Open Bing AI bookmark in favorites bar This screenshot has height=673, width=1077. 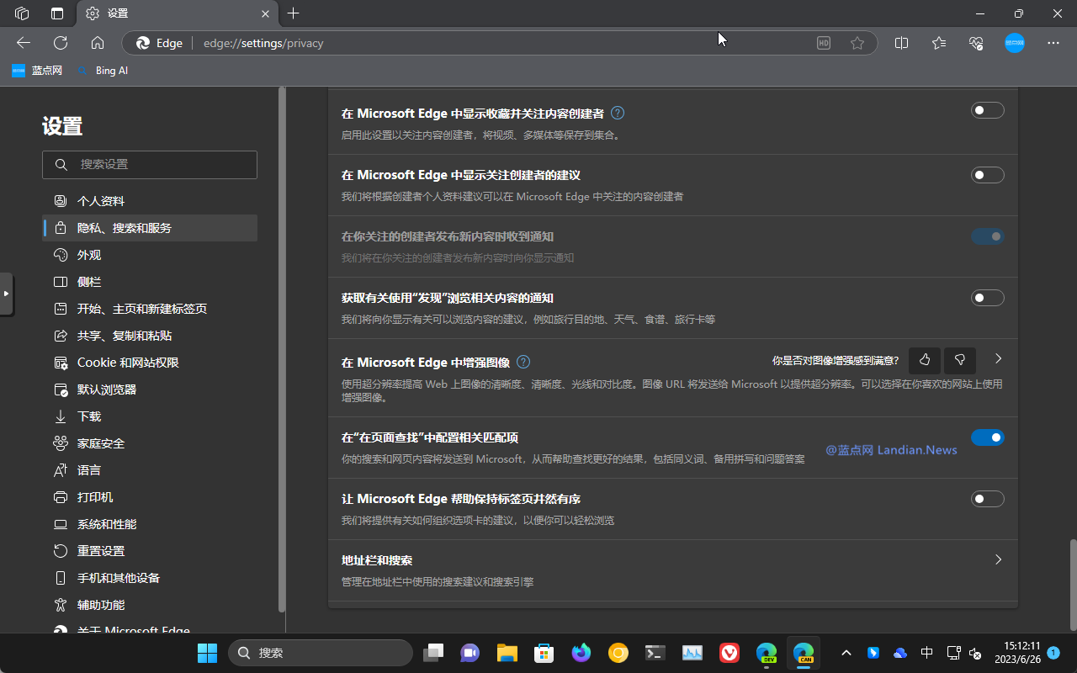(103, 71)
